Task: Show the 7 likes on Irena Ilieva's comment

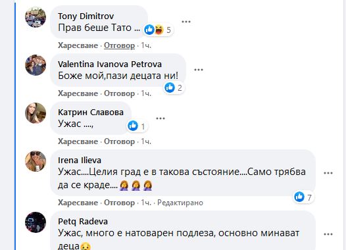Action: (x=304, y=197)
